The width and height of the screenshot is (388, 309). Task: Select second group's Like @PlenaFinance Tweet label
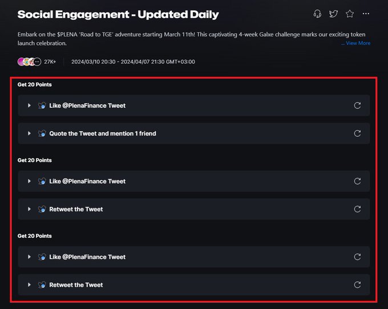87,181
